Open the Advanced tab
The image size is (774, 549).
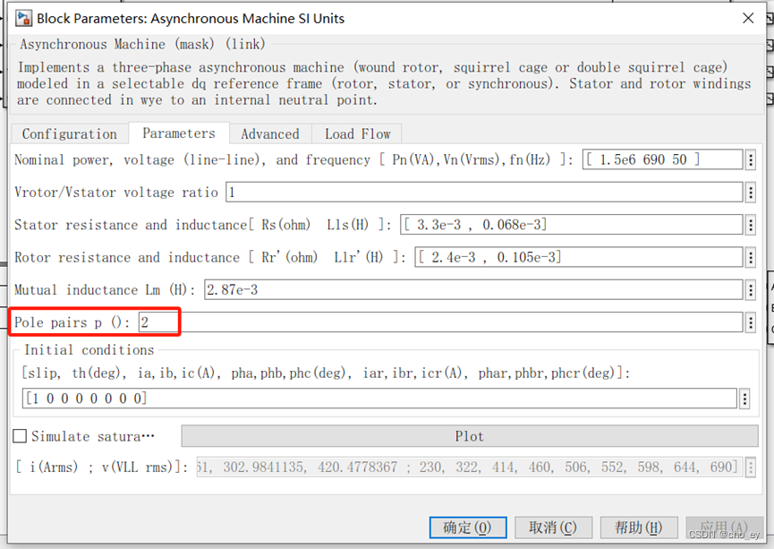tap(270, 133)
